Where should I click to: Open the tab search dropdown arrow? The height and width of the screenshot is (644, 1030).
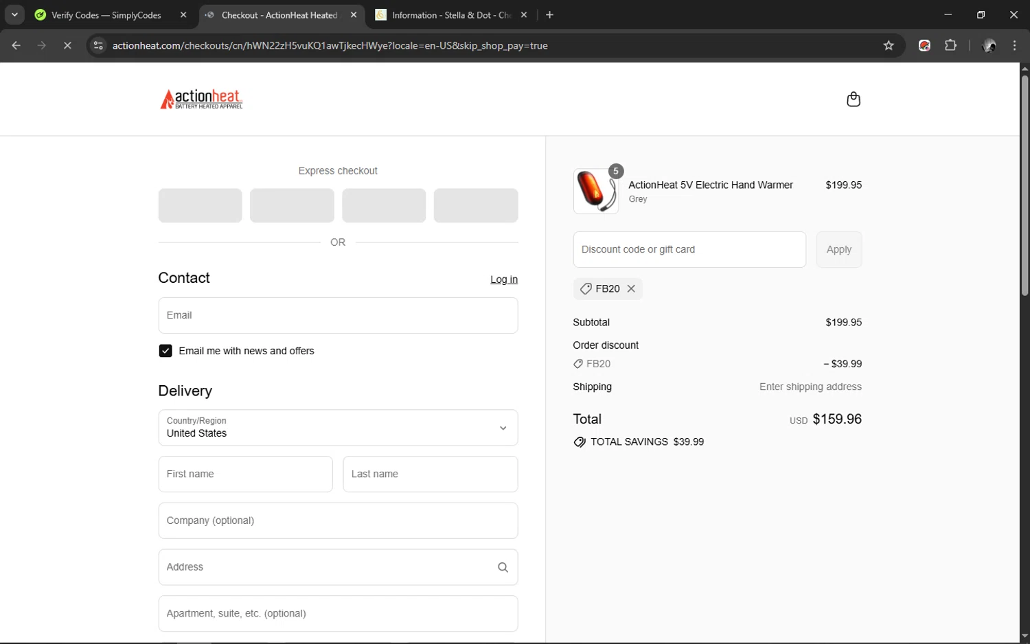pos(14,14)
